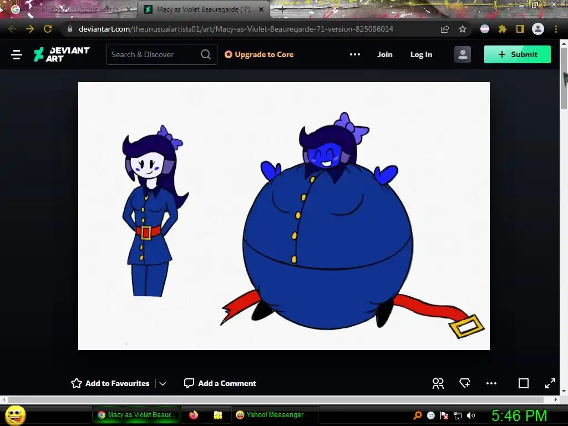
Task: Click the Log In link
Action: pos(421,54)
